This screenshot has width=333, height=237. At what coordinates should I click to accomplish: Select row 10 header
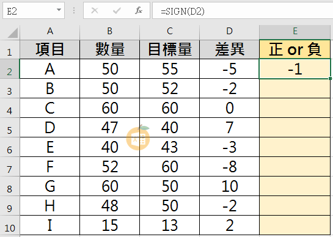point(10,225)
